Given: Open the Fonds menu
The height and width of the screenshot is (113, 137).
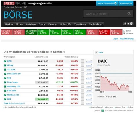Looking at the screenshot, I should pos(42,24).
